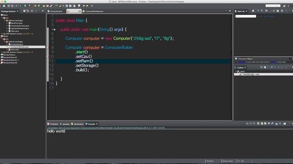Click the Save All icon in toolbar

[x=12, y=6]
